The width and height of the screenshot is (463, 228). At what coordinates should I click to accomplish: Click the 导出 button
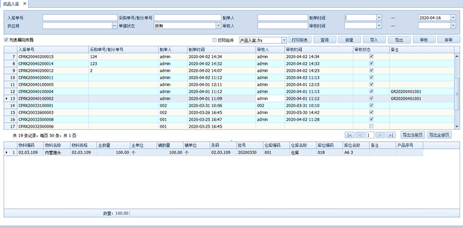pos(399,40)
